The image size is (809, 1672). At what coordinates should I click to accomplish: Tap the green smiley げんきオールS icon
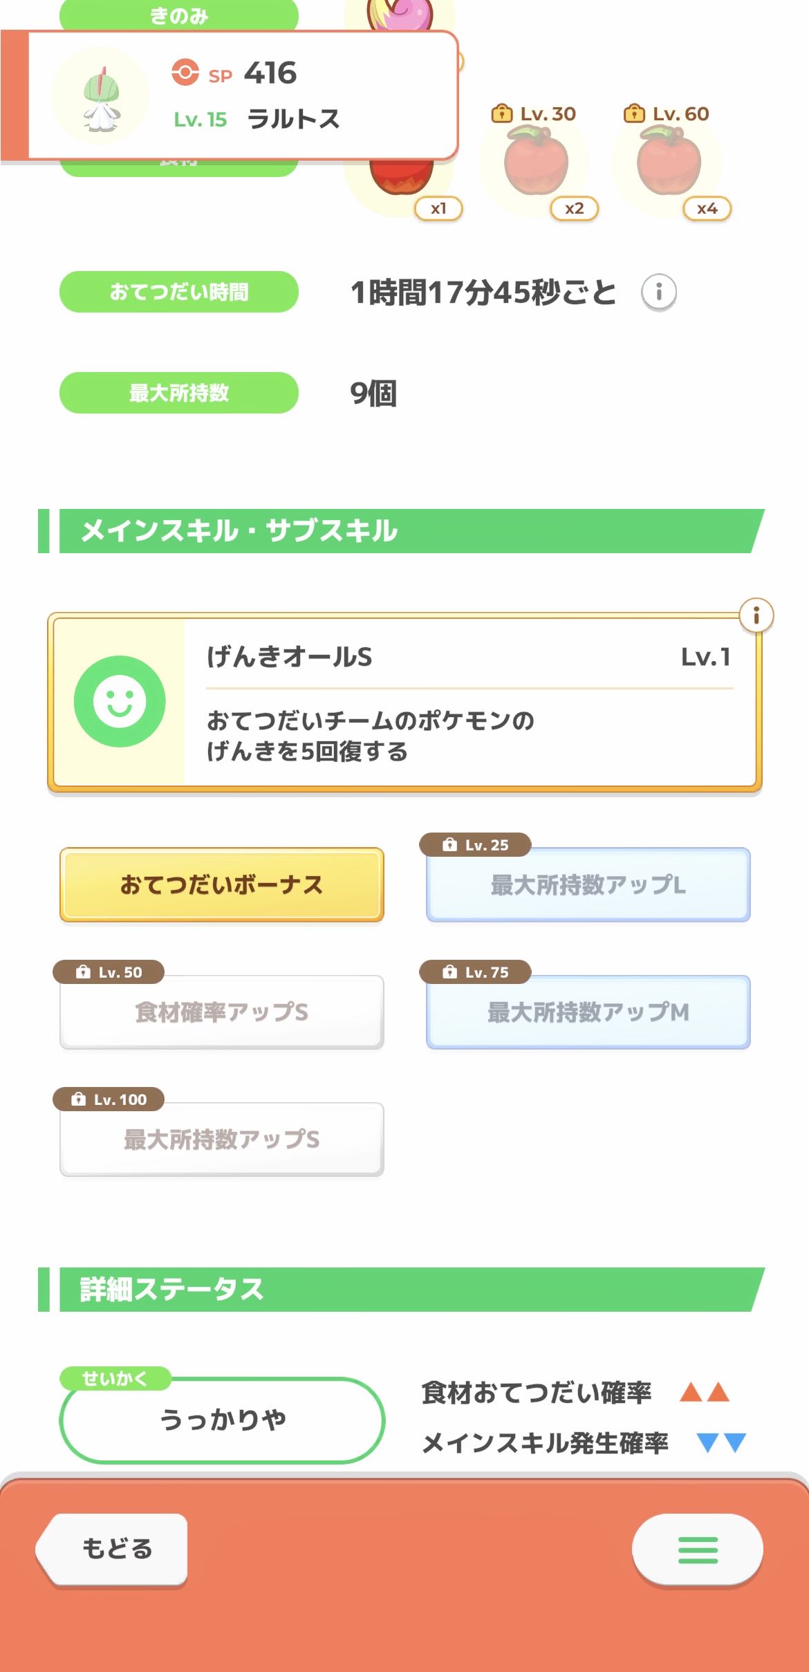click(x=120, y=701)
